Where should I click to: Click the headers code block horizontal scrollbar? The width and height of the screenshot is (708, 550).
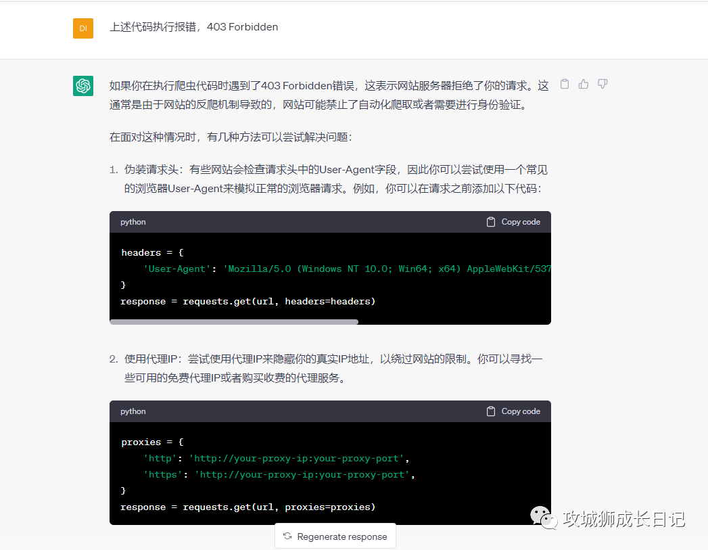[234, 322]
